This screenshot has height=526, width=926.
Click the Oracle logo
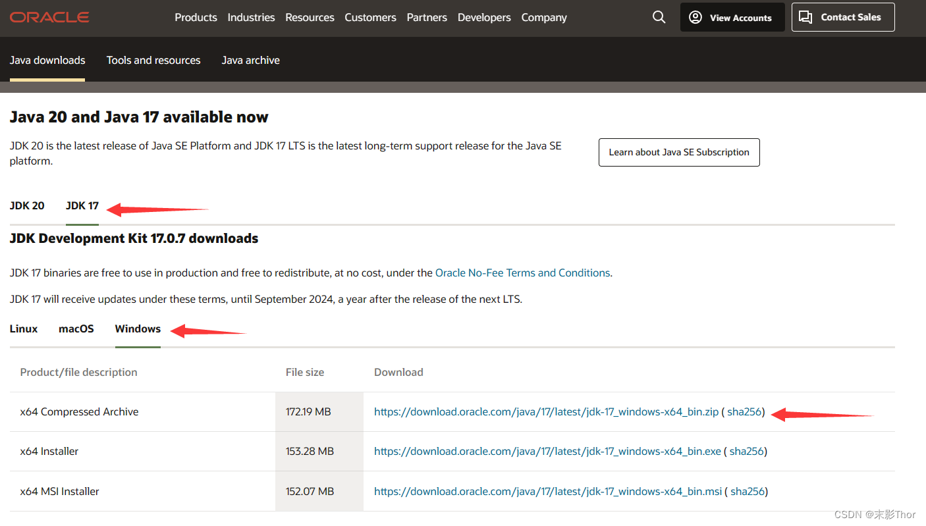[49, 17]
